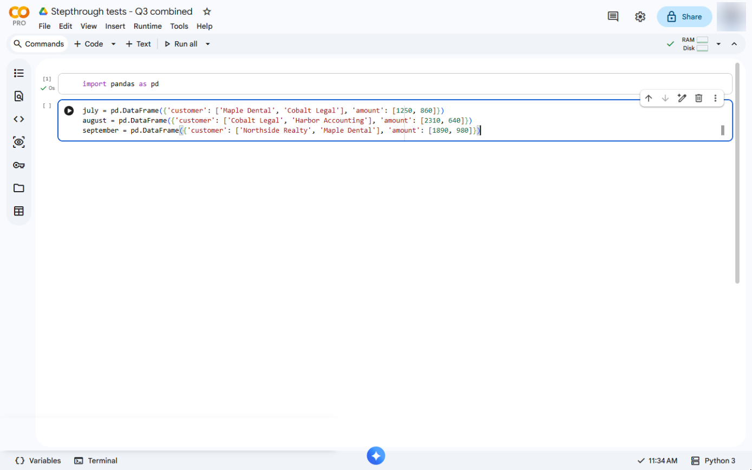Move cell up with arrow icon
The height and width of the screenshot is (470, 752).
click(649, 98)
